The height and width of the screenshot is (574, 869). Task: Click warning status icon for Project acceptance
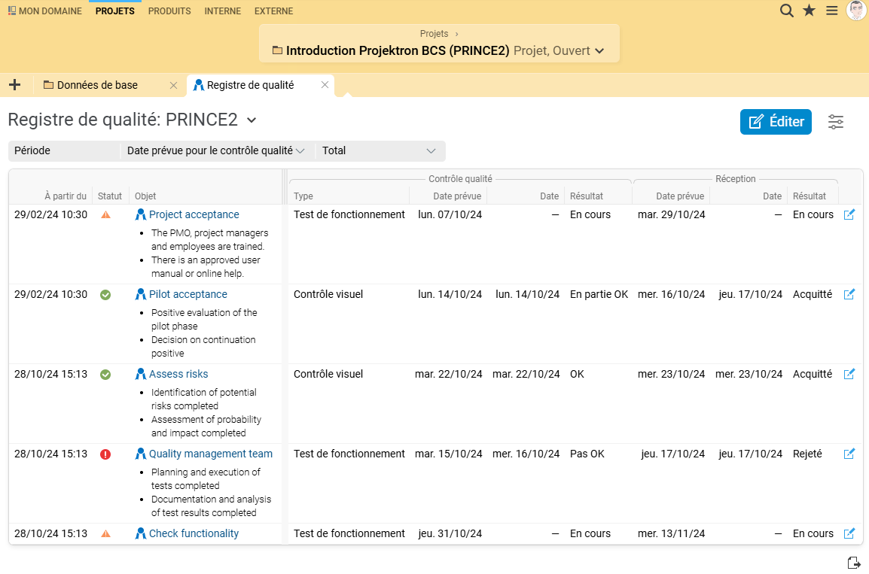click(105, 214)
